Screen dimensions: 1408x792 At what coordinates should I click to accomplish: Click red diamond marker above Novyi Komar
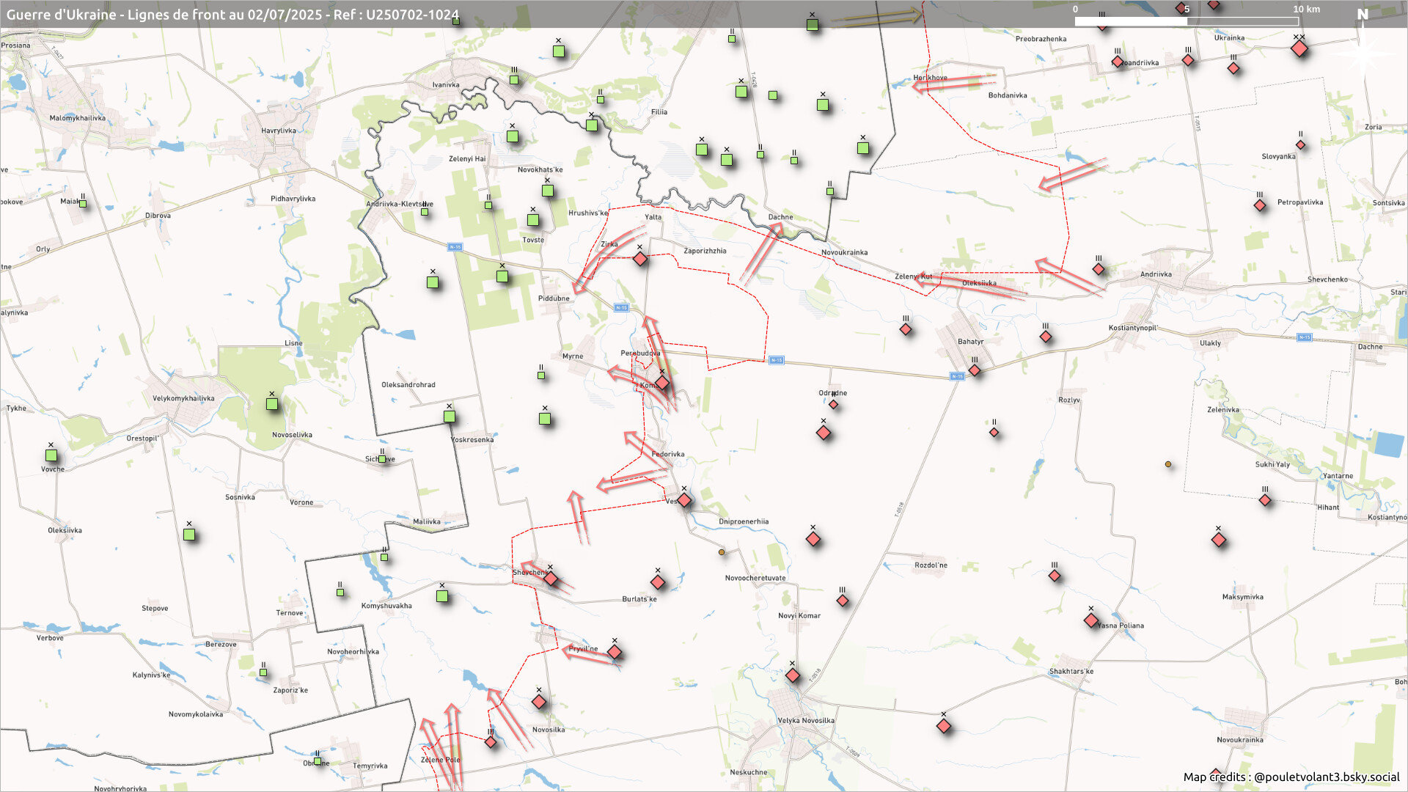(x=843, y=601)
